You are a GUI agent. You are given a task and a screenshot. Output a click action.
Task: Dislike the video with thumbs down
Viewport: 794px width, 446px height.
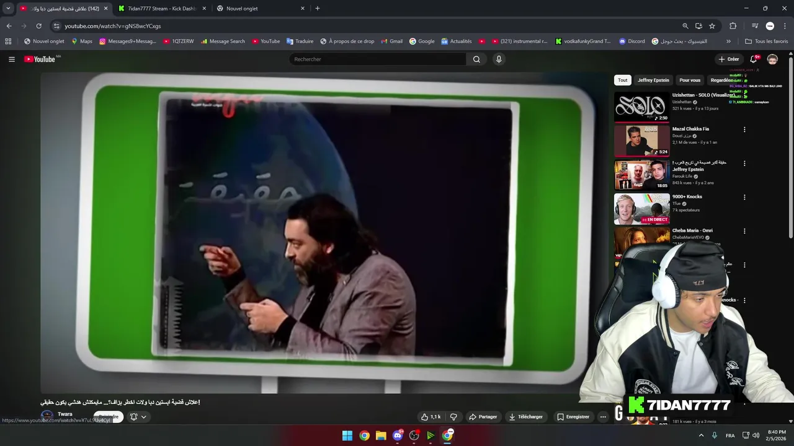click(x=453, y=417)
